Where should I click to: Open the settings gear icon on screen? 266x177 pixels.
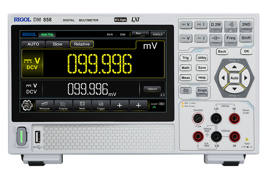click(27, 105)
